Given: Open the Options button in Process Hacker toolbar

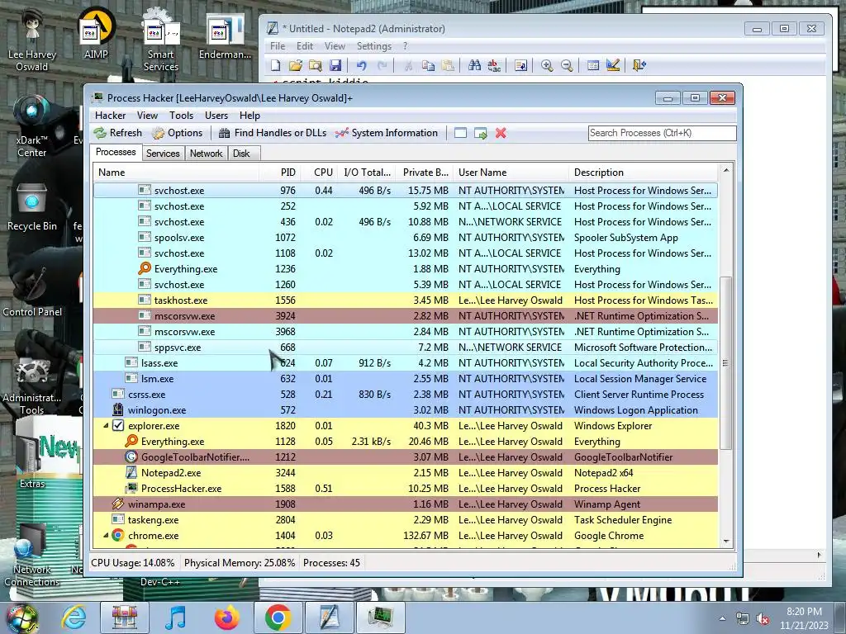Looking at the screenshot, I should (177, 133).
